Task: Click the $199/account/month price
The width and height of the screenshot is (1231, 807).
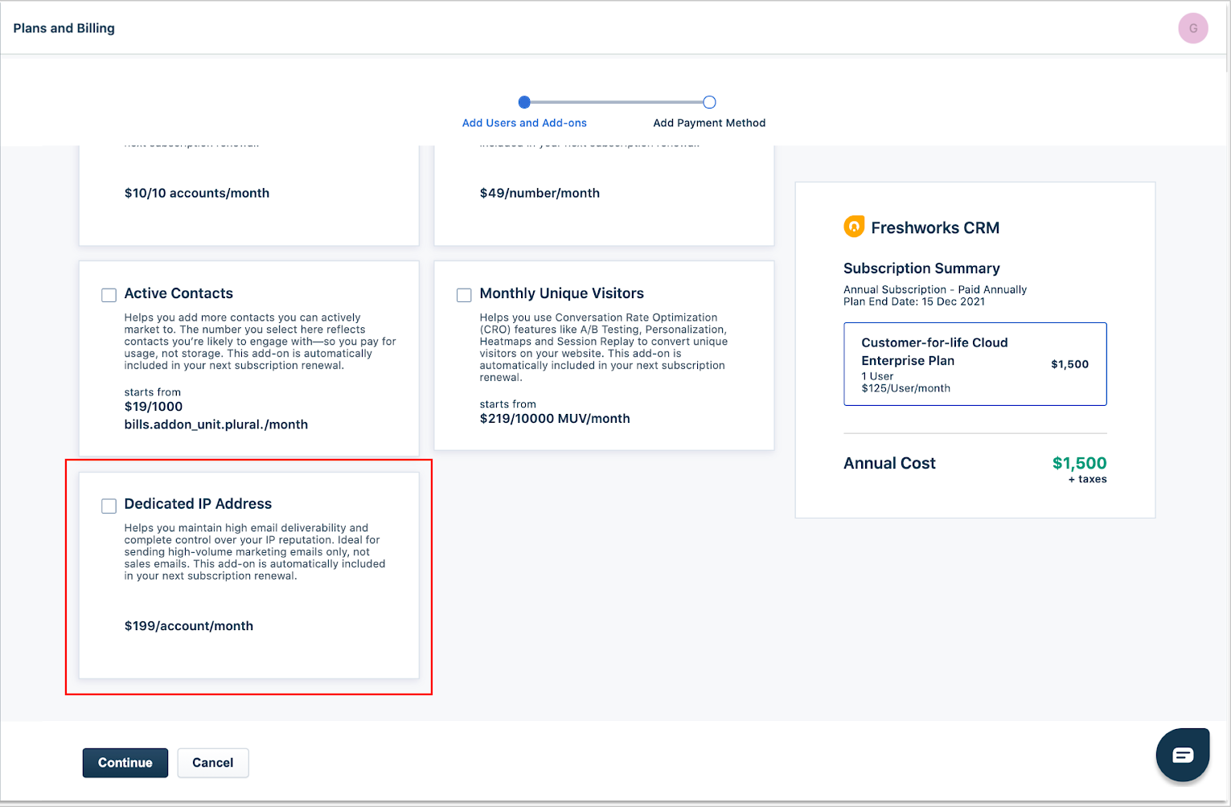Action: [189, 626]
